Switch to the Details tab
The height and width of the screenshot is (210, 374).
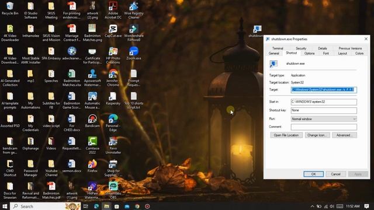coord(322,48)
